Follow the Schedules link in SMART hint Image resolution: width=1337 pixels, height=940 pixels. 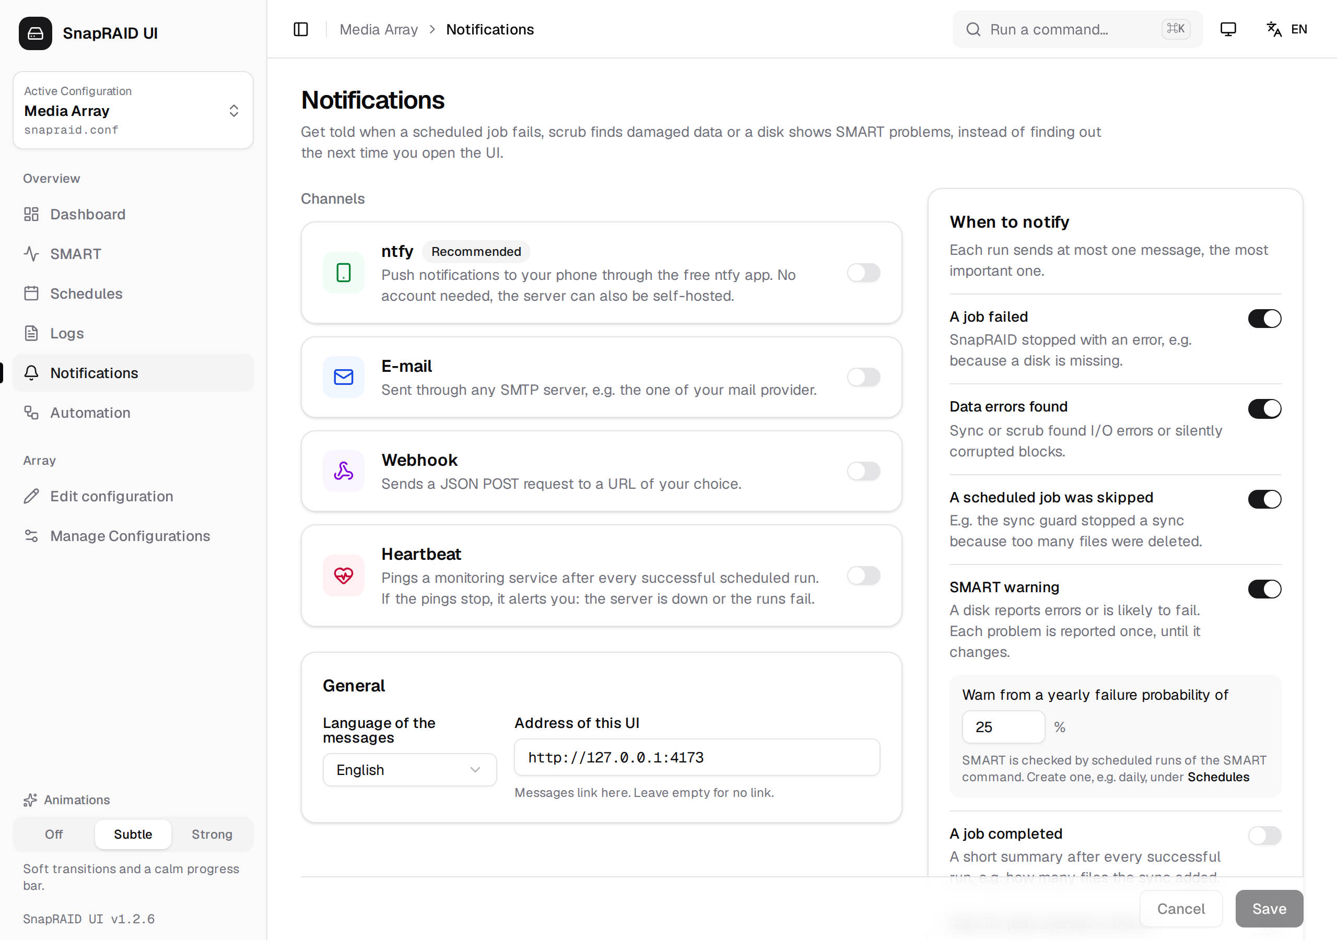1218,777
